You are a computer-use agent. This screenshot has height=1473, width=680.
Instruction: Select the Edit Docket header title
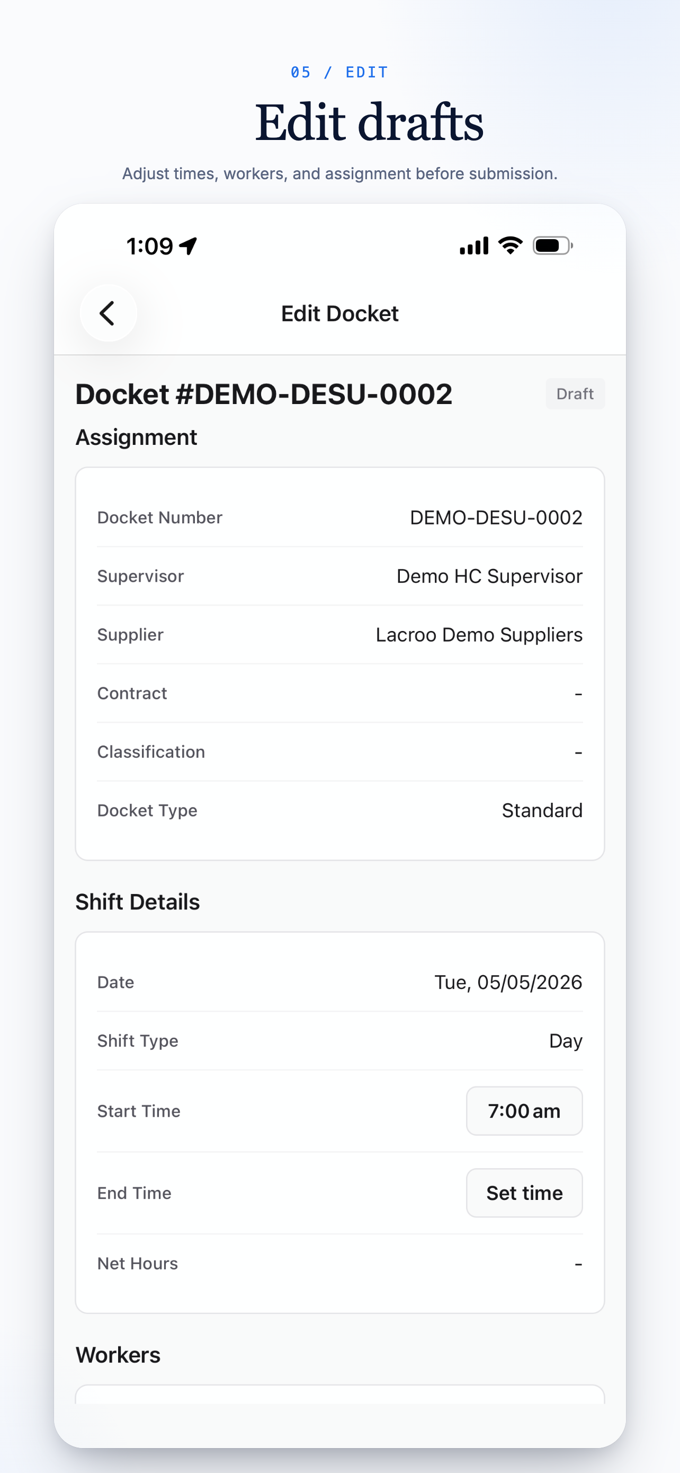(x=339, y=313)
